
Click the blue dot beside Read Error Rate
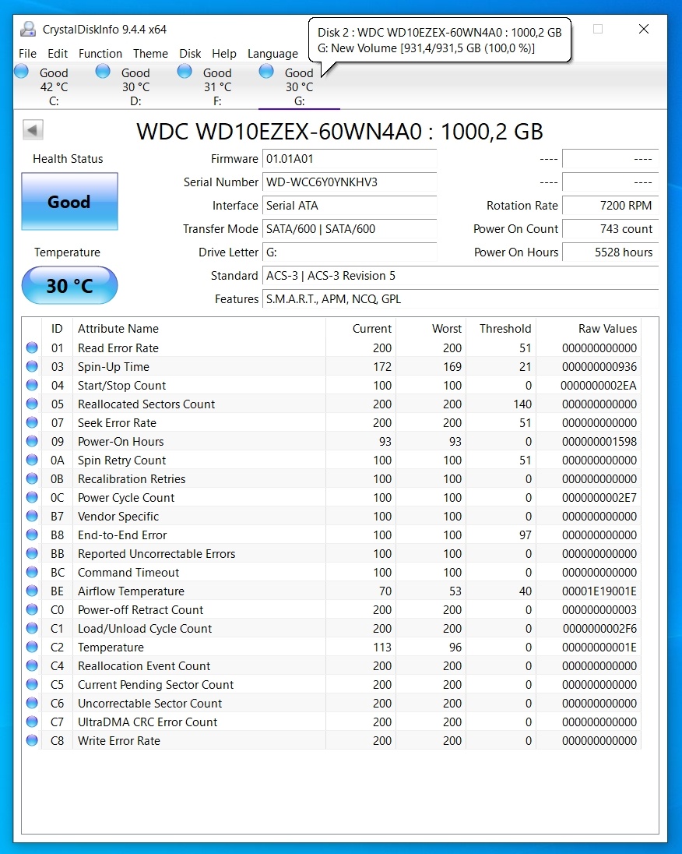[x=30, y=348]
